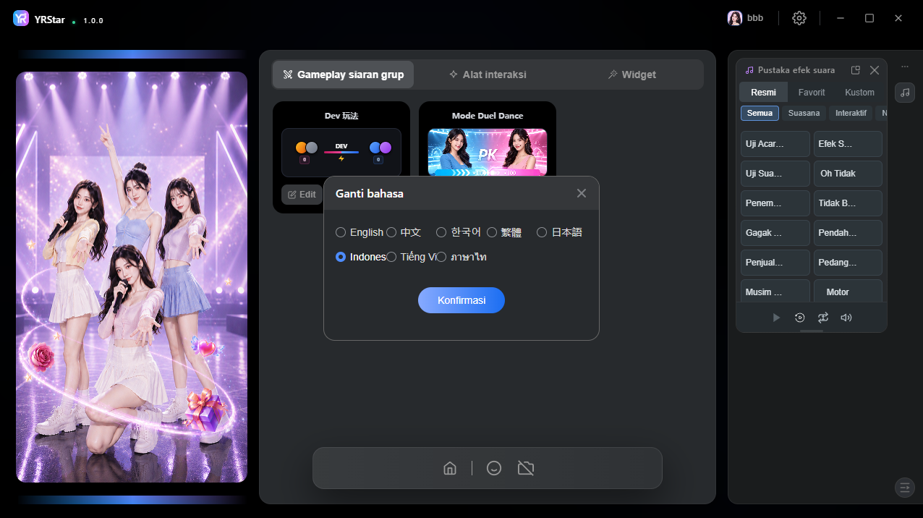Click the Edit button under Dev card
The width and height of the screenshot is (923, 518).
(x=302, y=195)
